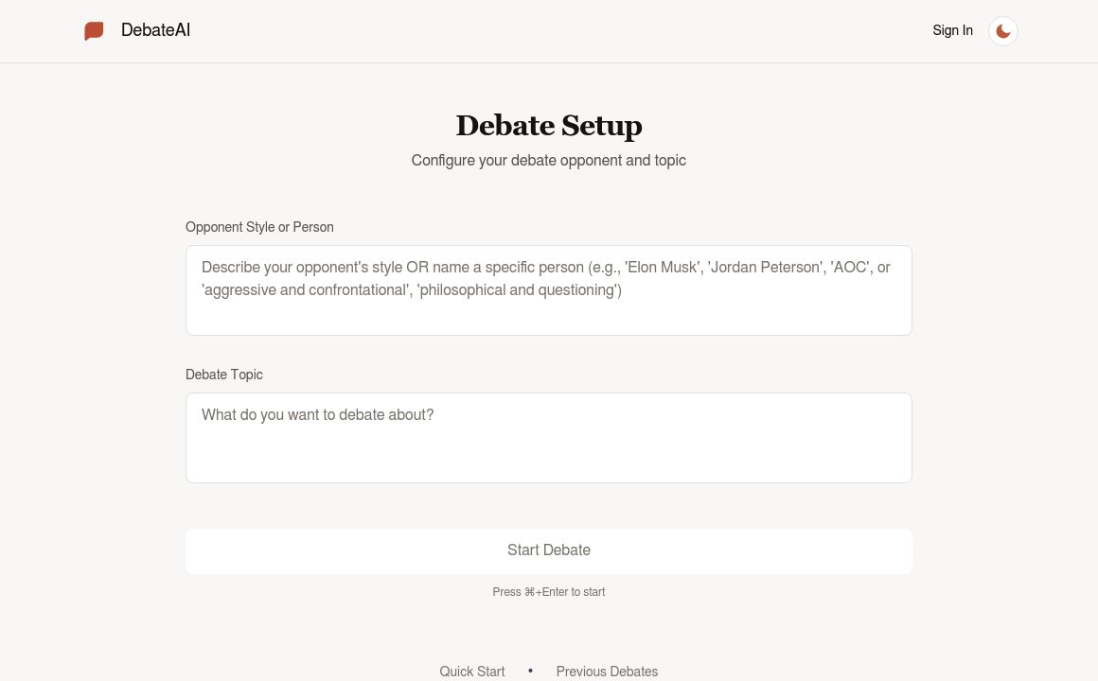
Task: Focus the Debate Topic text field
Action: (549, 437)
